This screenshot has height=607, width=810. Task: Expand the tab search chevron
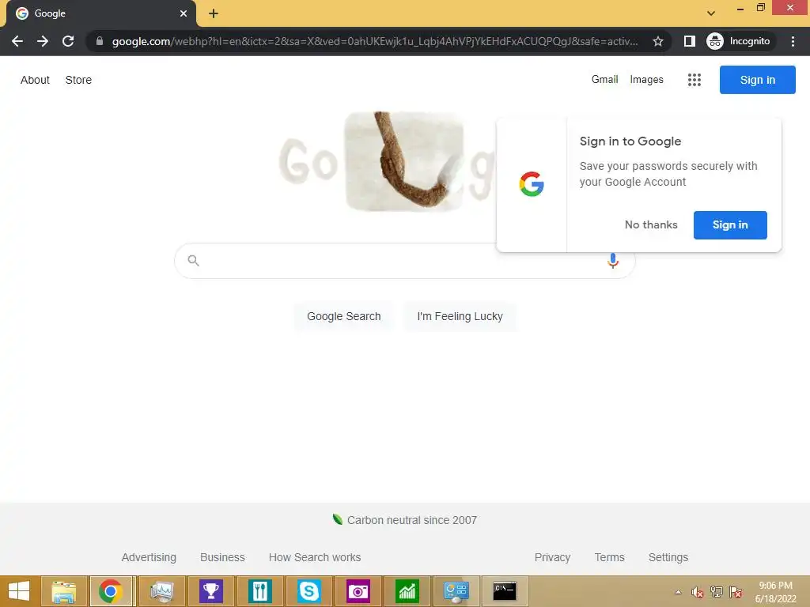click(711, 13)
